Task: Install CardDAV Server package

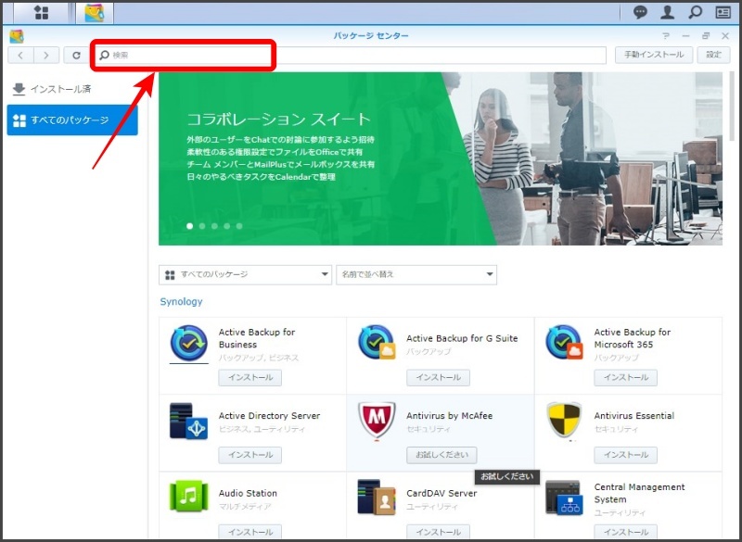Action: tap(438, 532)
